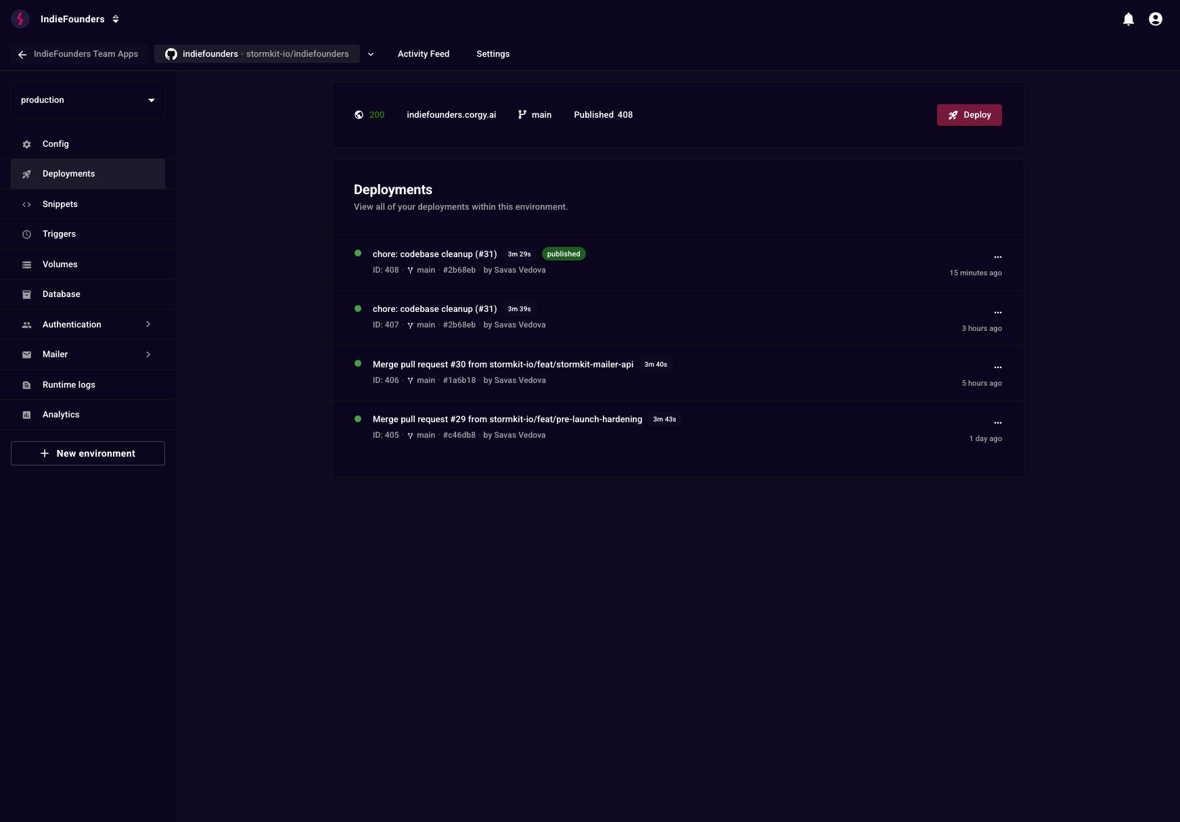Expand the Authentication submenu chevron
Image resolution: width=1180 pixels, height=822 pixels.
148,325
